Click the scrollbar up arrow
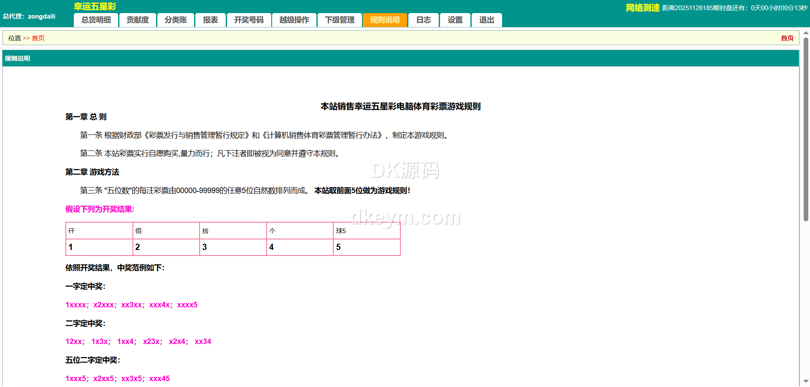 (x=806, y=33)
